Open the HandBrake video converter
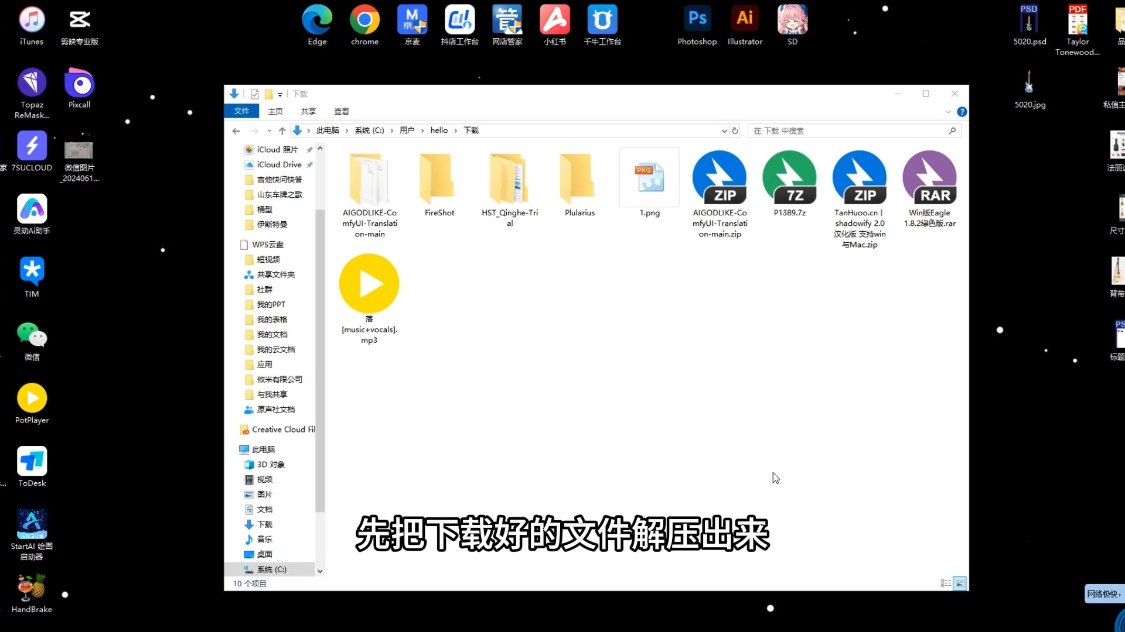Screen dimensions: 1125x632 click(x=32, y=588)
